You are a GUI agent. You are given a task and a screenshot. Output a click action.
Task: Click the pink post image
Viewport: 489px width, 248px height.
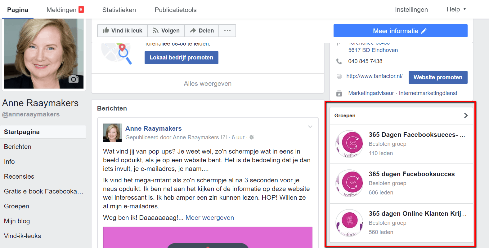coord(208,237)
